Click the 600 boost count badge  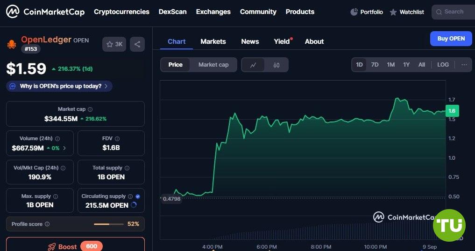coord(92,246)
